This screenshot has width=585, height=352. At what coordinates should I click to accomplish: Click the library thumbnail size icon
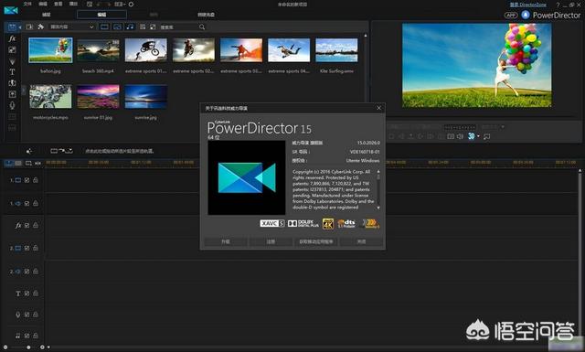[x=153, y=27]
